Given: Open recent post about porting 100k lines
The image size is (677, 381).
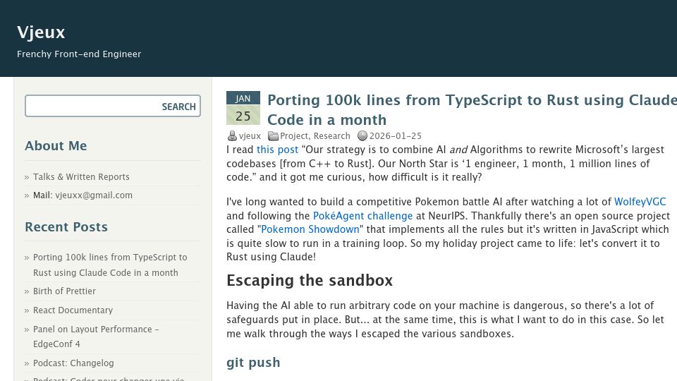Looking at the screenshot, I should 110,265.
